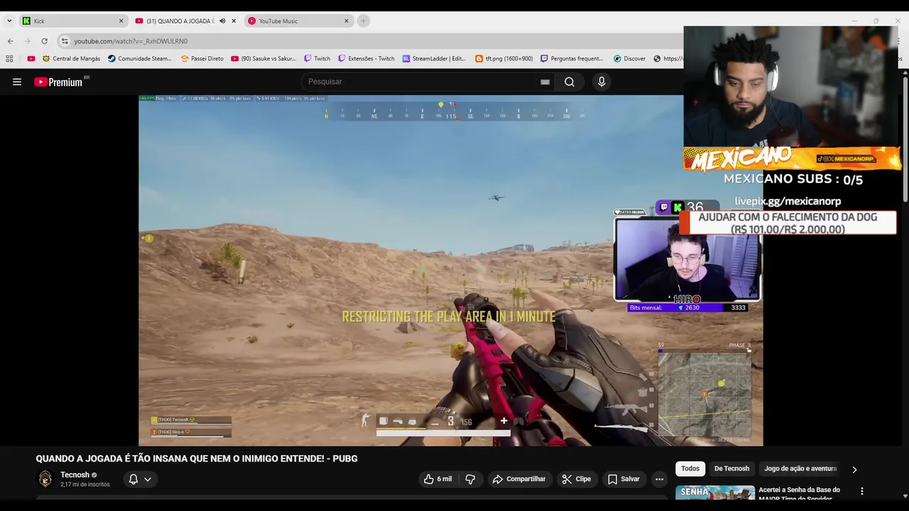The height and width of the screenshot is (511, 909).
Task: Open the Tecnosh channel name link
Action: pos(75,475)
